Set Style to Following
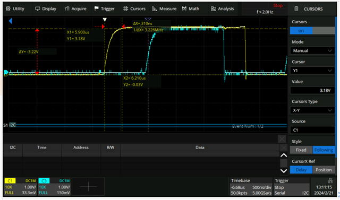The image size is (340, 200). pos(324,150)
